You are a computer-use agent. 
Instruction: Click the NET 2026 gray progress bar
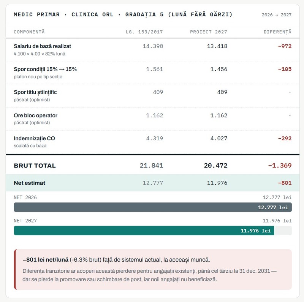pyautogui.click(x=153, y=207)
